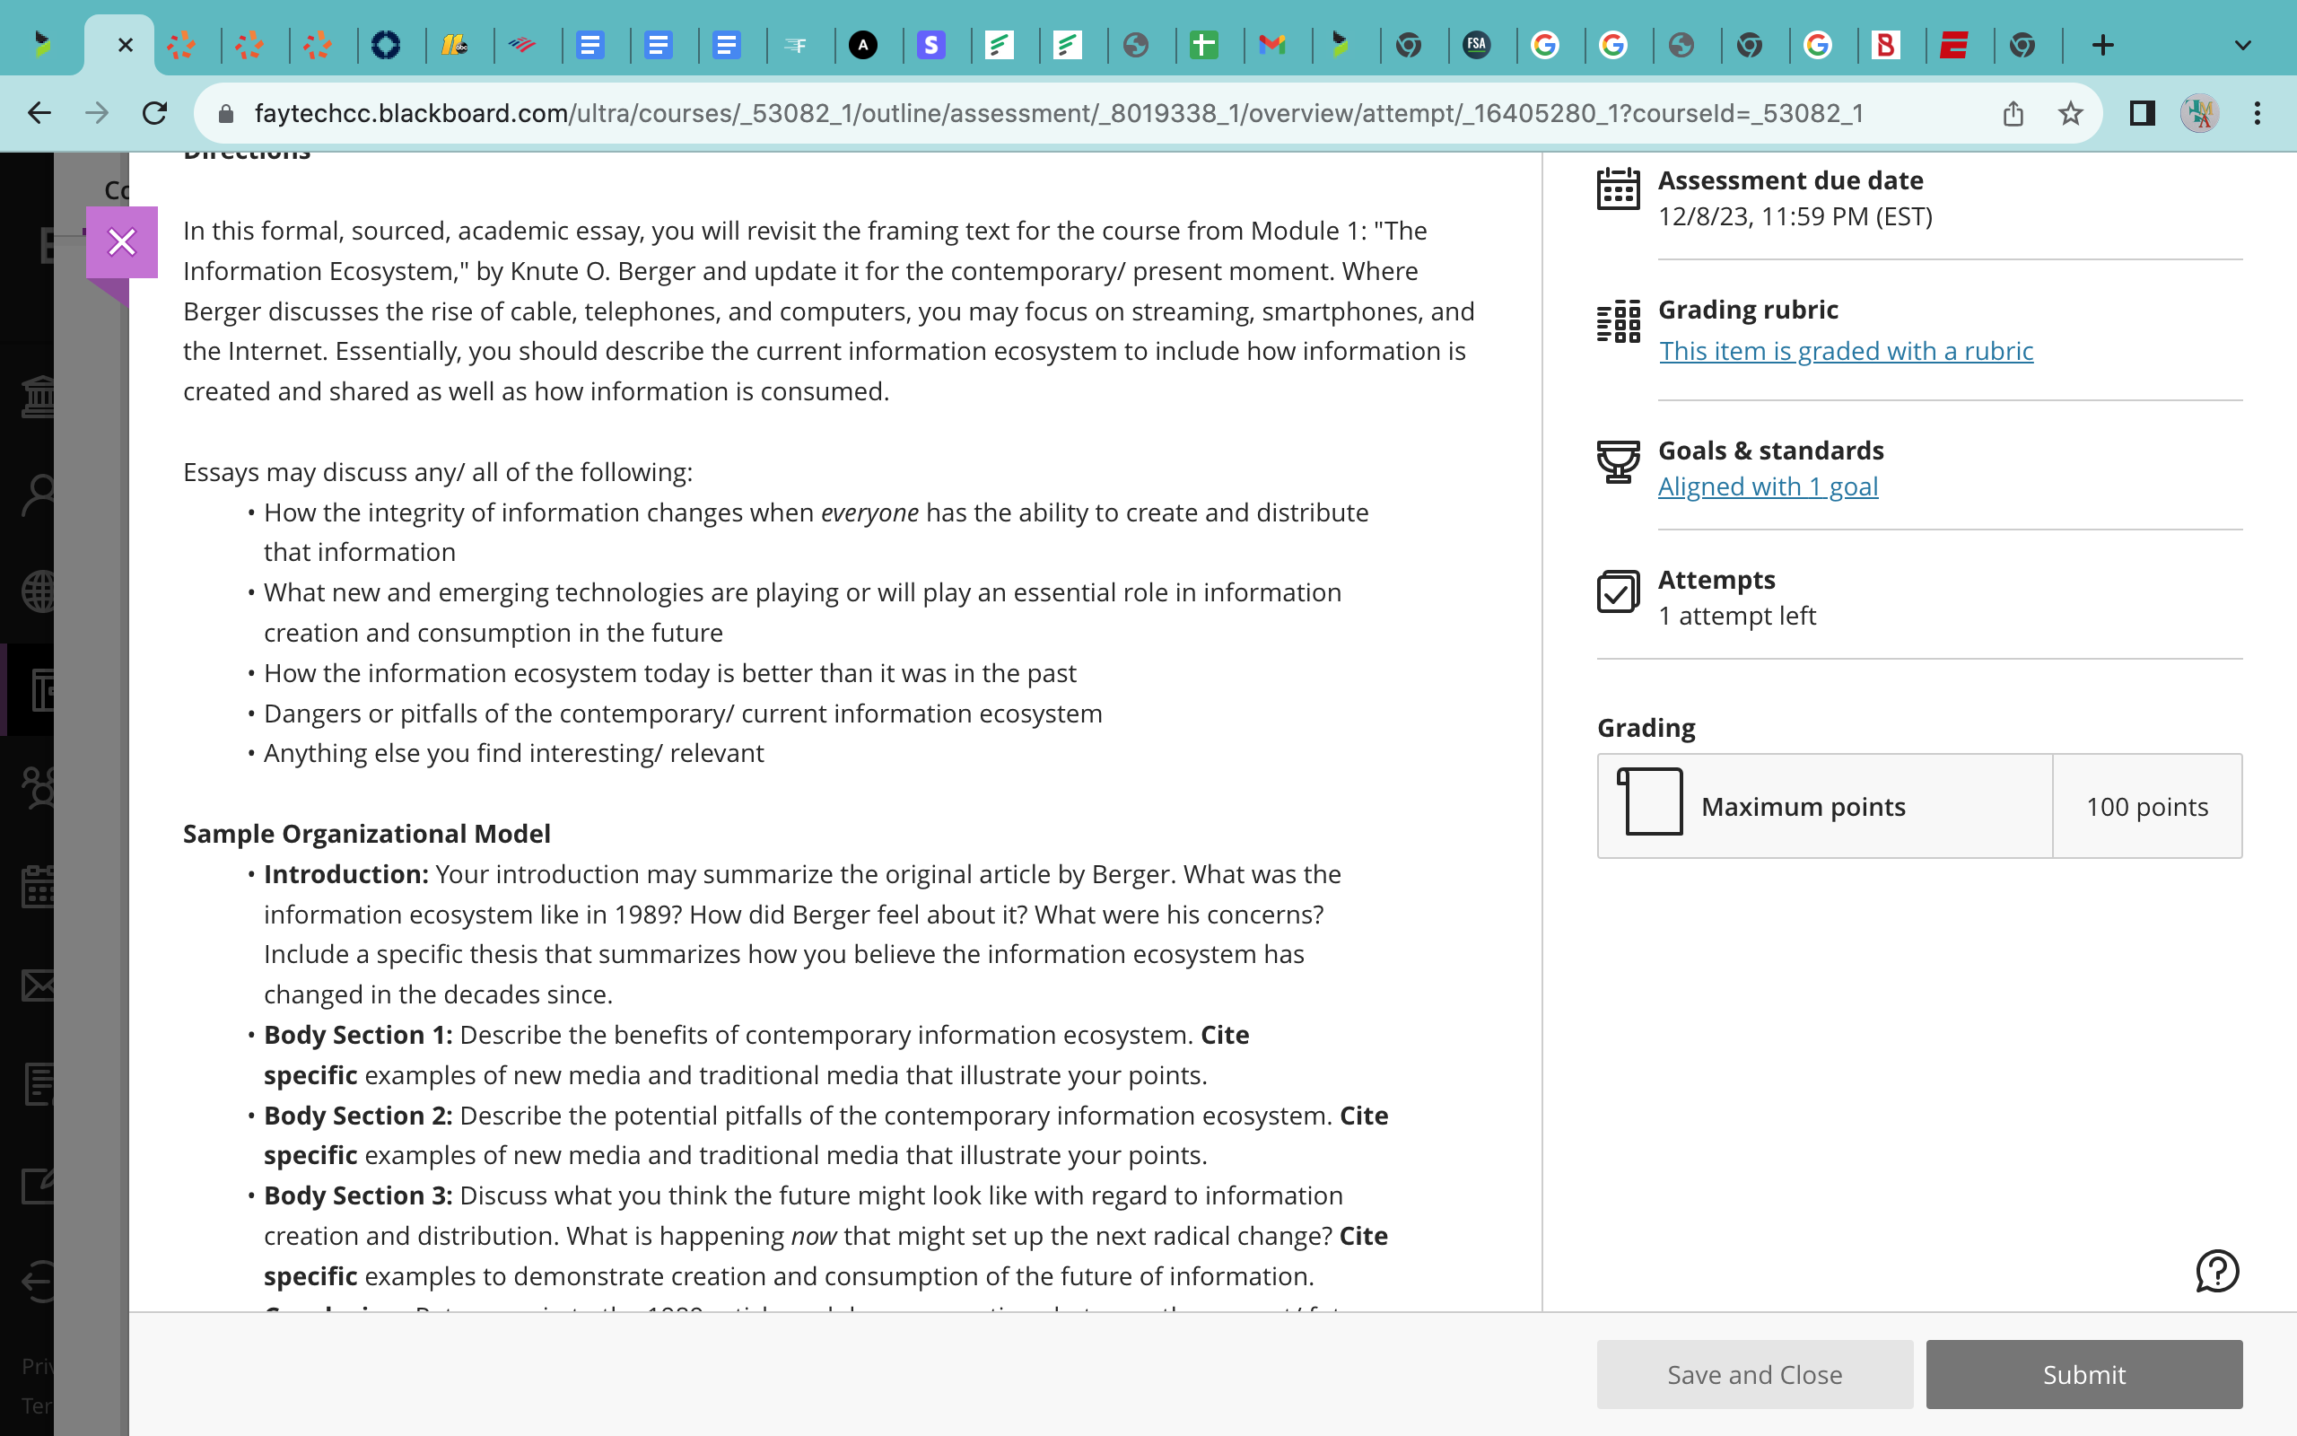Click the Maximum points paper icon

[1650, 801]
